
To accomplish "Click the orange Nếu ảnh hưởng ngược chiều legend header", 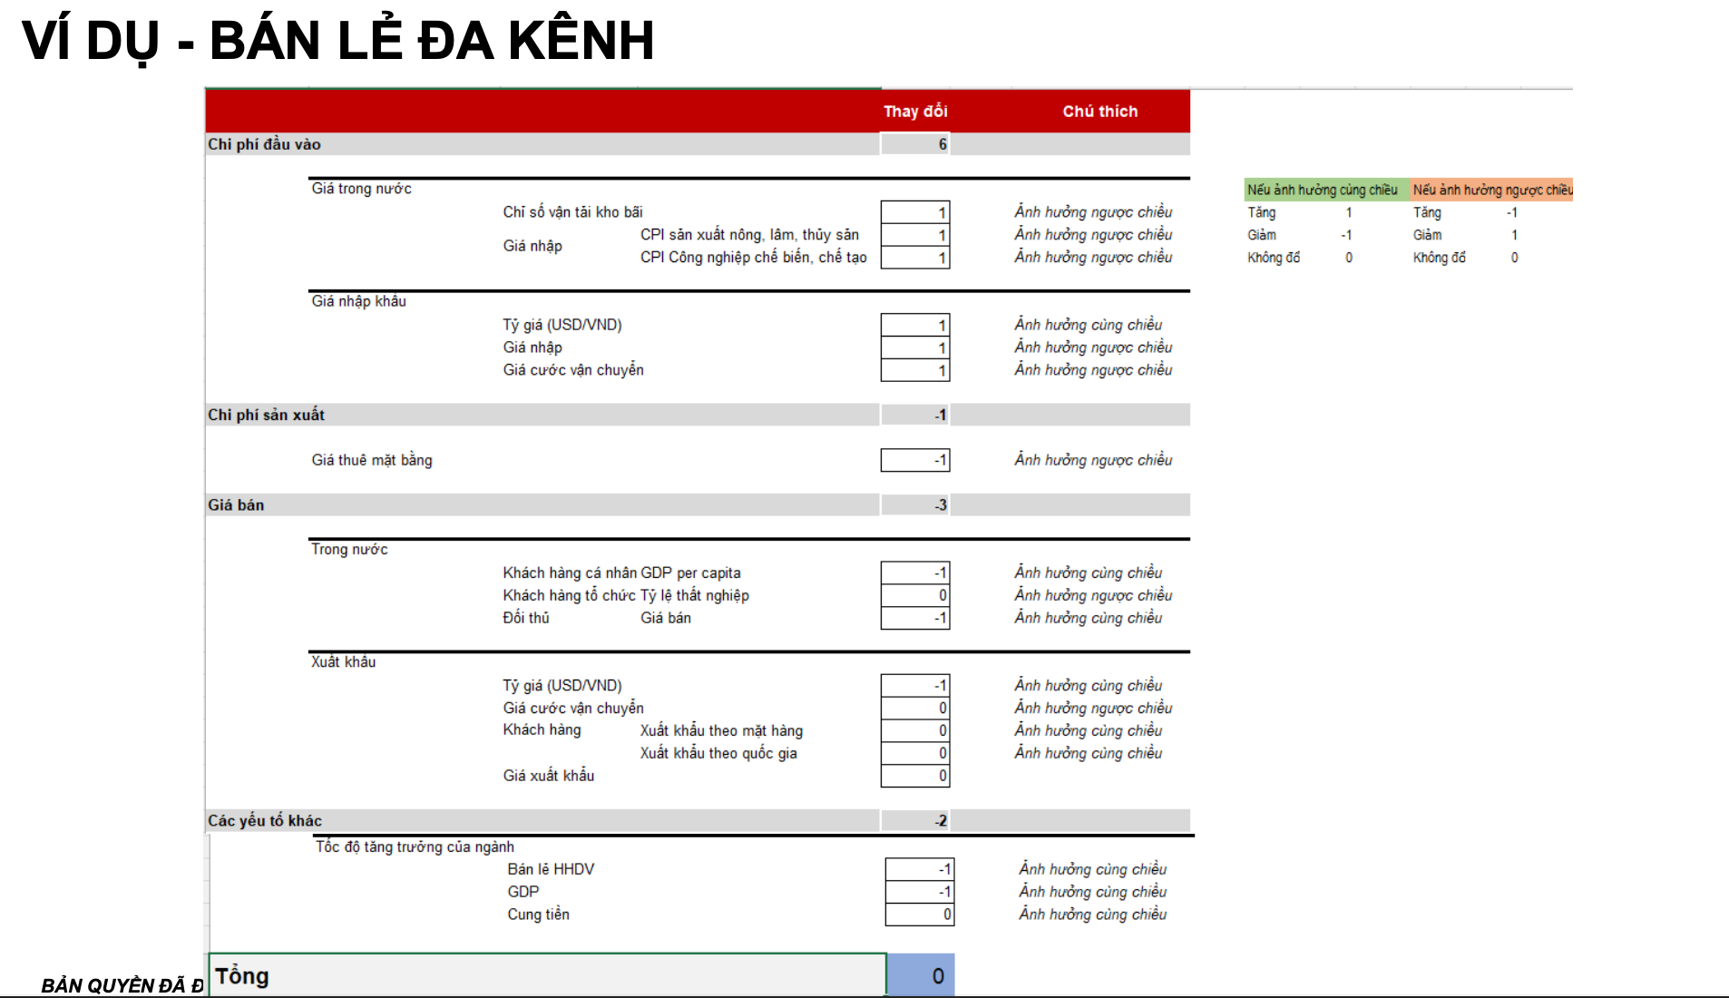I will pos(1491,190).
